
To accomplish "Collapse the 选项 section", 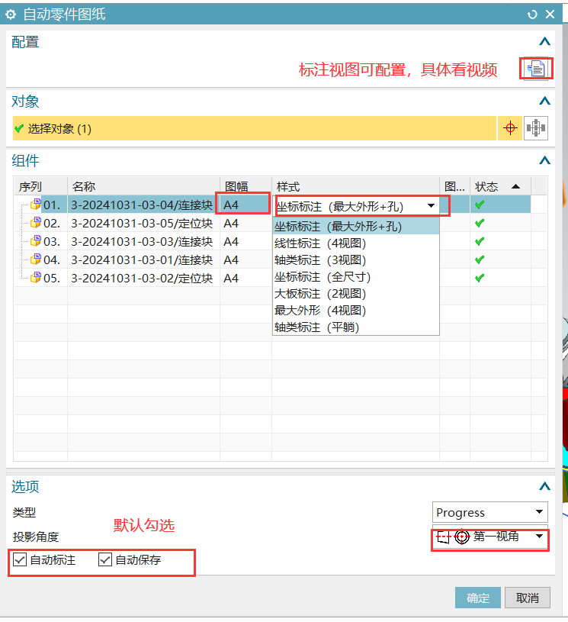I will click(545, 486).
